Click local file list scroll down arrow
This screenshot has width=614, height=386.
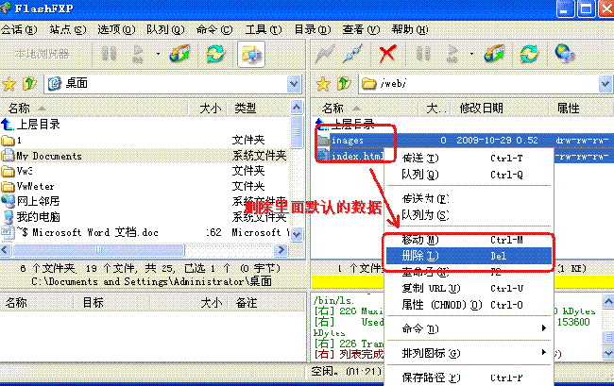(297, 234)
